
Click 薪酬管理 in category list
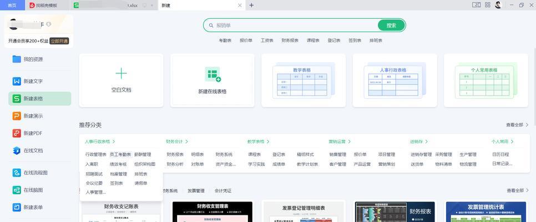pyautogui.click(x=143, y=155)
